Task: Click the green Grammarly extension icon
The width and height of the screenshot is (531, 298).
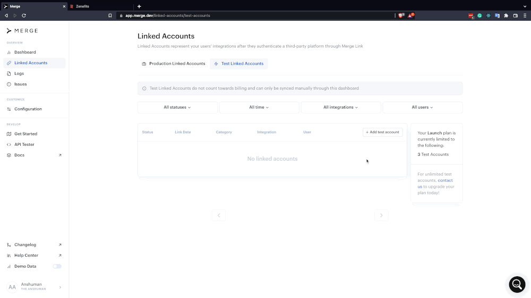Action: [479, 15]
